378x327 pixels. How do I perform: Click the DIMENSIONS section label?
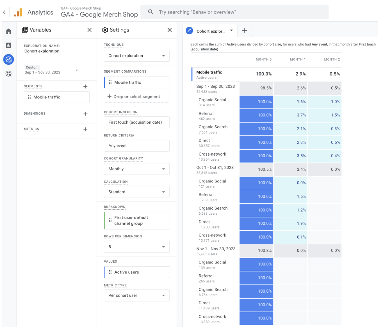35,114
